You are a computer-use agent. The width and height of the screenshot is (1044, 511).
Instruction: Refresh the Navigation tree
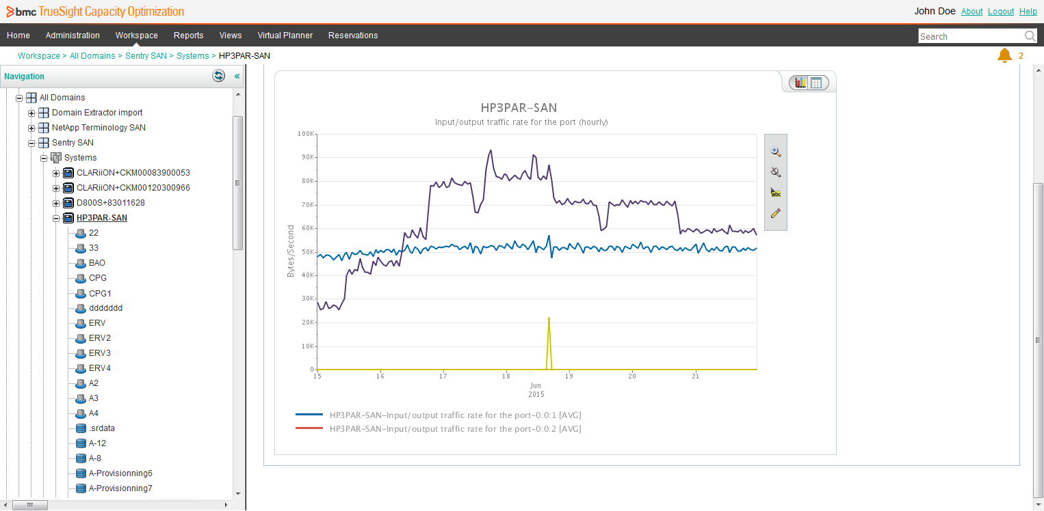coord(218,76)
